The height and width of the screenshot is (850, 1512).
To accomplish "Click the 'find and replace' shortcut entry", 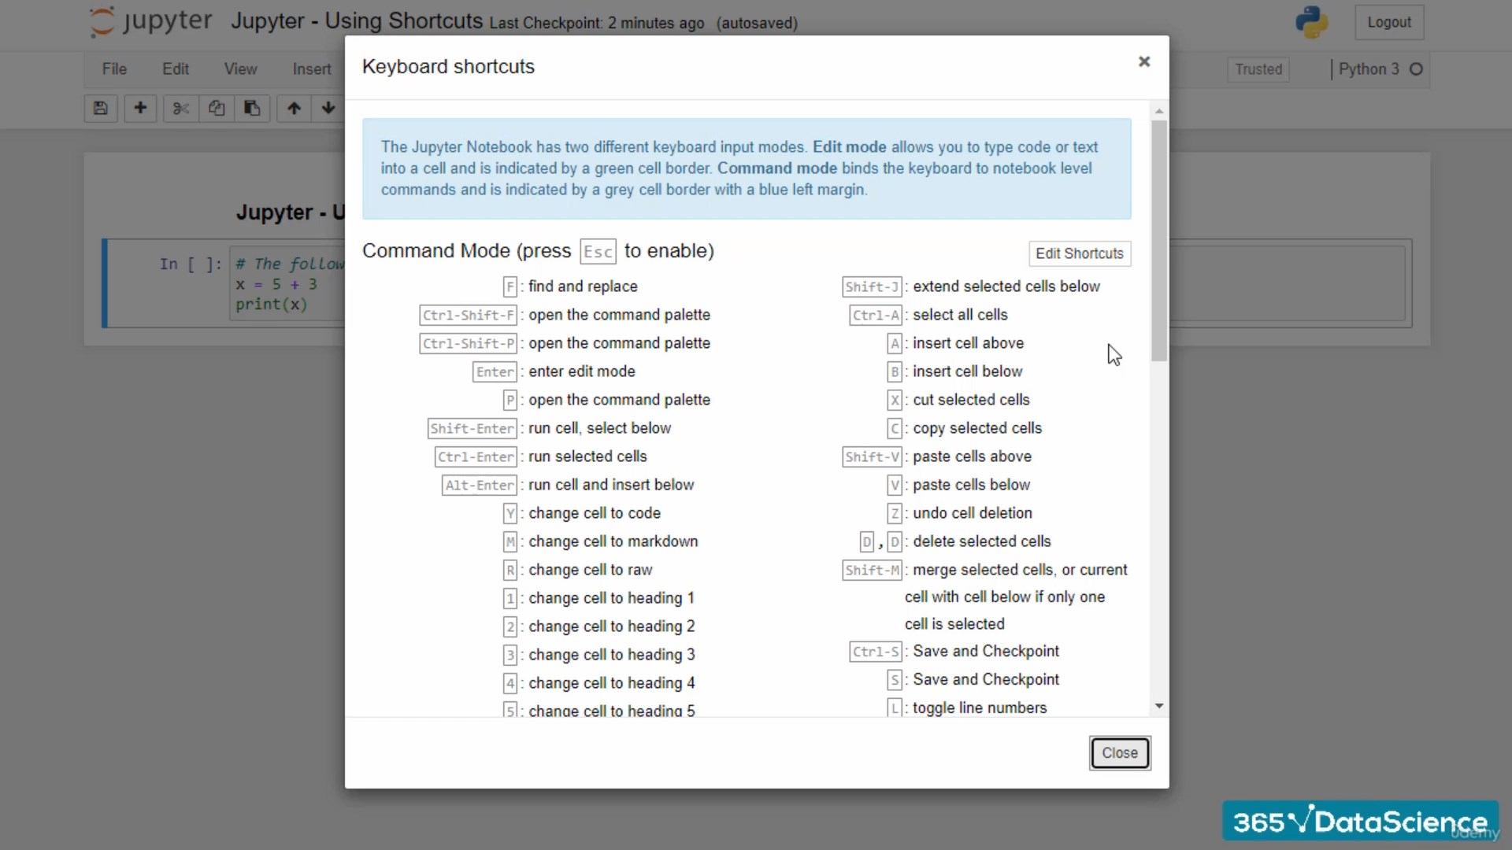I will pyautogui.click(x=583, y=286).
